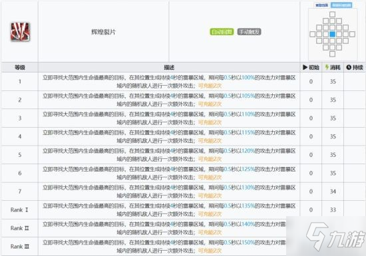This screenshot has width=366, height=256.
Task: Click the orange 可充能2次 text in the level 1 row
Action: coord(210,86)
